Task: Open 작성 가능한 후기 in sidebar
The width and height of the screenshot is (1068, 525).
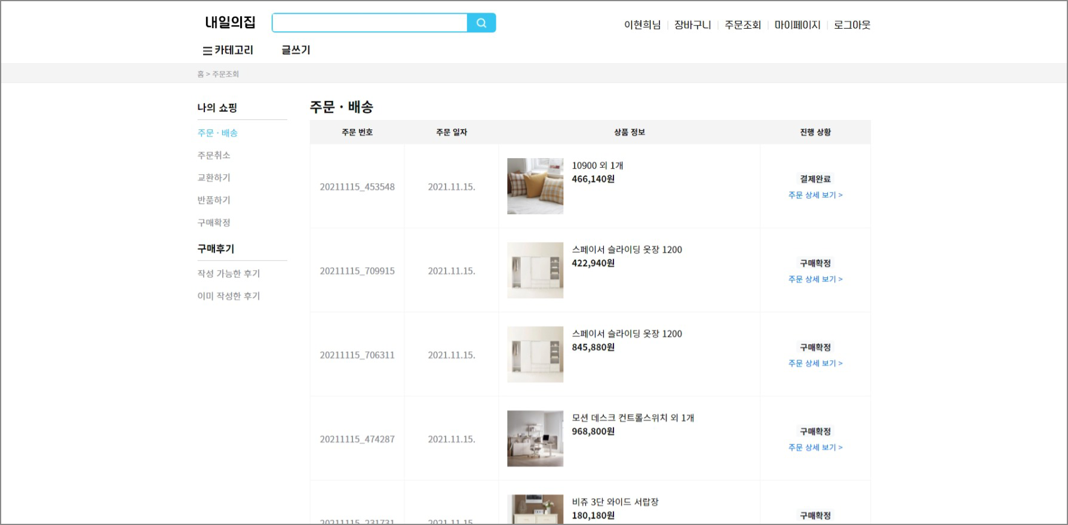Action: (x=229, y=273)
